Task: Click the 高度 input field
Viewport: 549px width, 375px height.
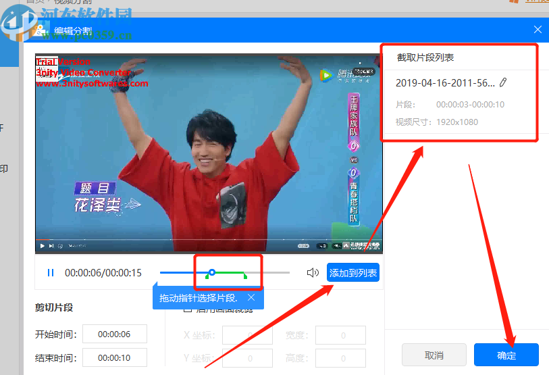Action: tap(340, 358)
